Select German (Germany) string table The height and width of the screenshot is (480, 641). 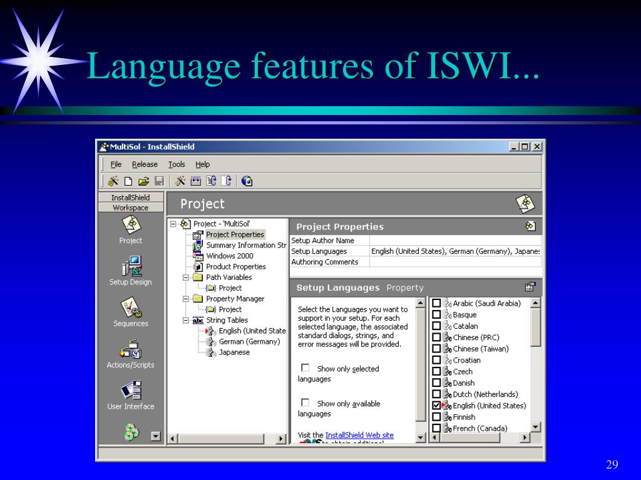249,342
